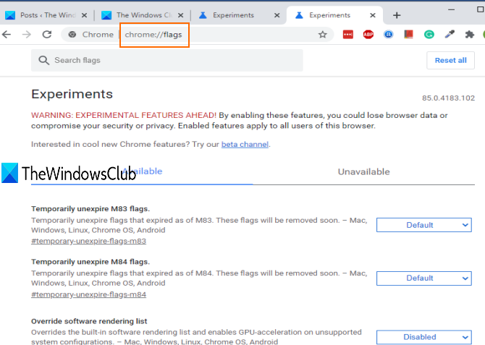Open a new tab with the plus button
The width and height of the screenshot is (485, 345).
[397, 15]
